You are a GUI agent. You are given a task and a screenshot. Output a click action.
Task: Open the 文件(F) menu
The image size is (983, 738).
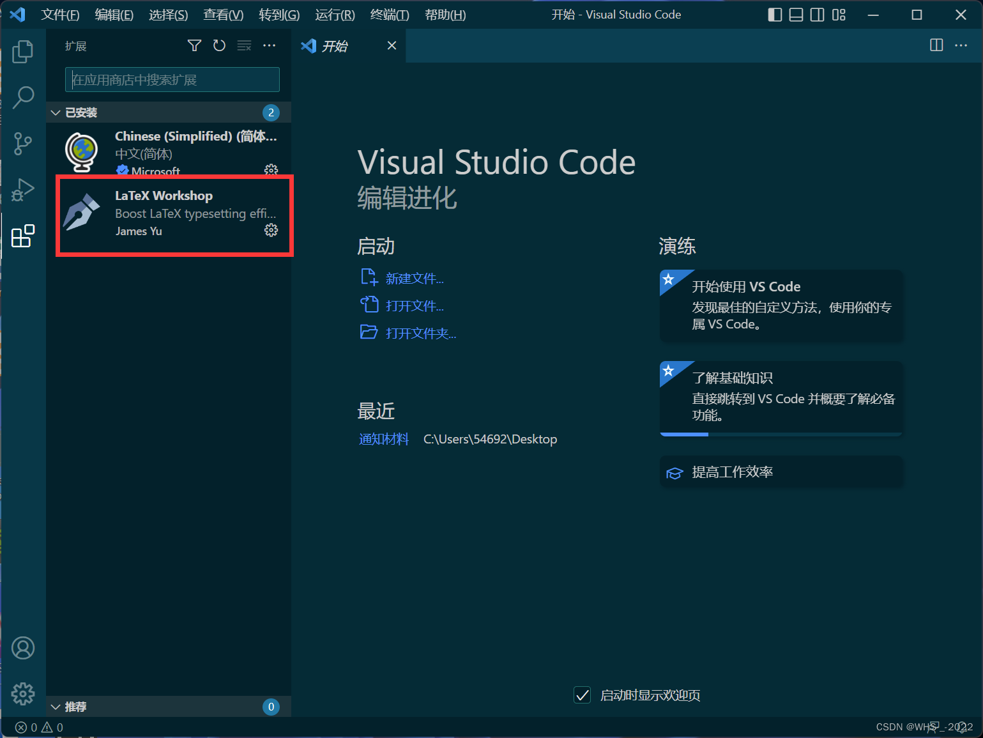coord(60,14)
